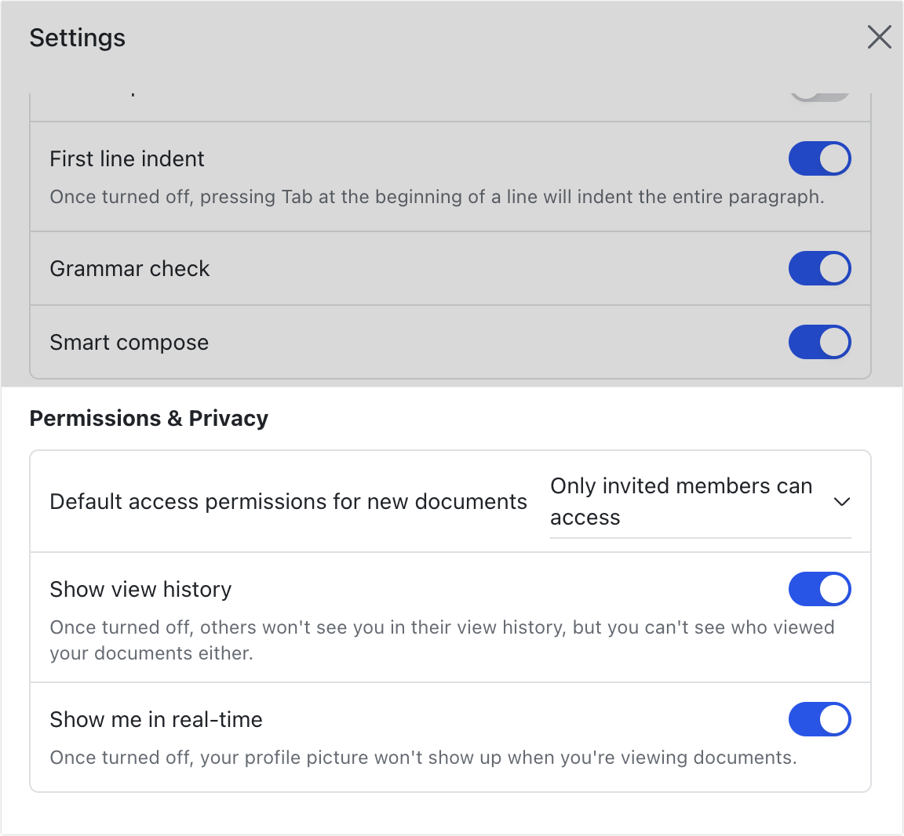Close the Settings dialog
Screen dimensions: 904x836
click(x=879, y=37)
